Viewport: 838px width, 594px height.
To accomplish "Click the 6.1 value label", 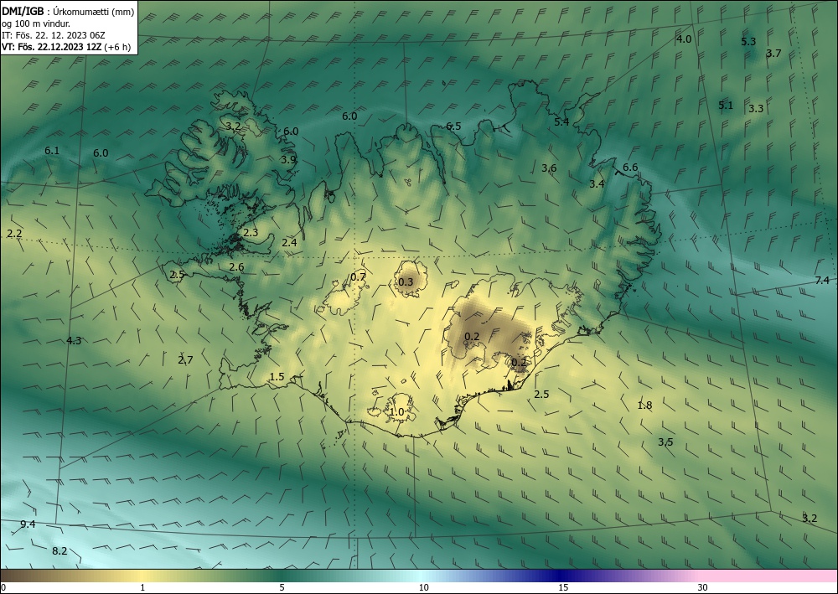I will coord(52,151).
